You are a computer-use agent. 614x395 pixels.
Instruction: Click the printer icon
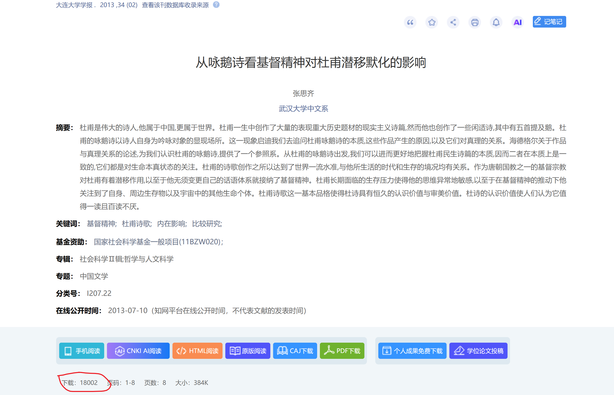pyautogui.click(x=474, y=22)
